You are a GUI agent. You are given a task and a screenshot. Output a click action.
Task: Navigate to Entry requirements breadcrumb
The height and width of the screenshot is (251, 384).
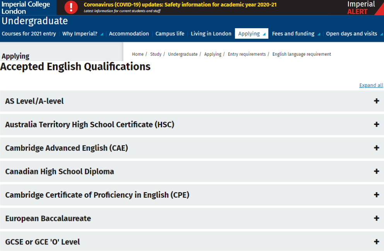coord(246,54)
